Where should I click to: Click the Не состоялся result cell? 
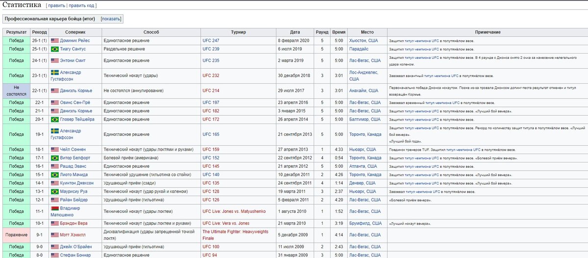pyautogui.click(x=16, y=91)
